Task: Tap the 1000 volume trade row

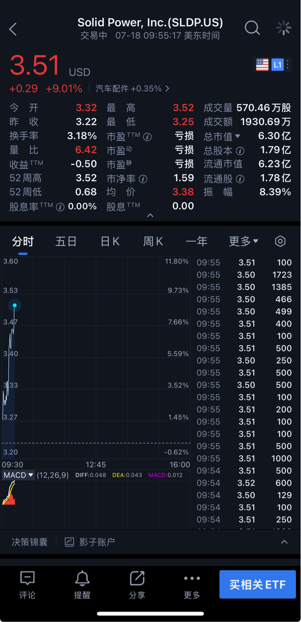Action: [244, 458]
